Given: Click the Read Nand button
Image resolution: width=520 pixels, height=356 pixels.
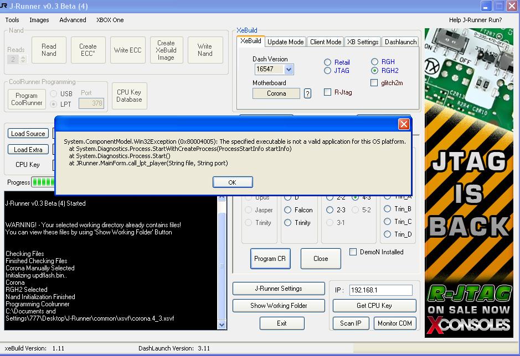Looking at the screenshot, I should click(x=49, y=50).
